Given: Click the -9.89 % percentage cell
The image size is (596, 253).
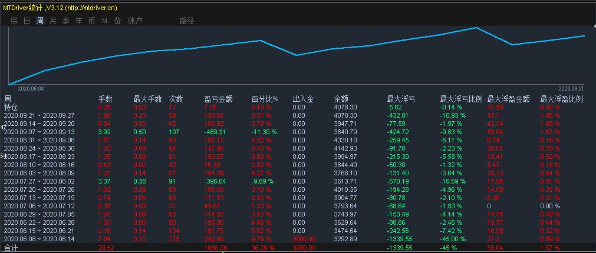Looking at the screenshot, I should pos(263,181).
